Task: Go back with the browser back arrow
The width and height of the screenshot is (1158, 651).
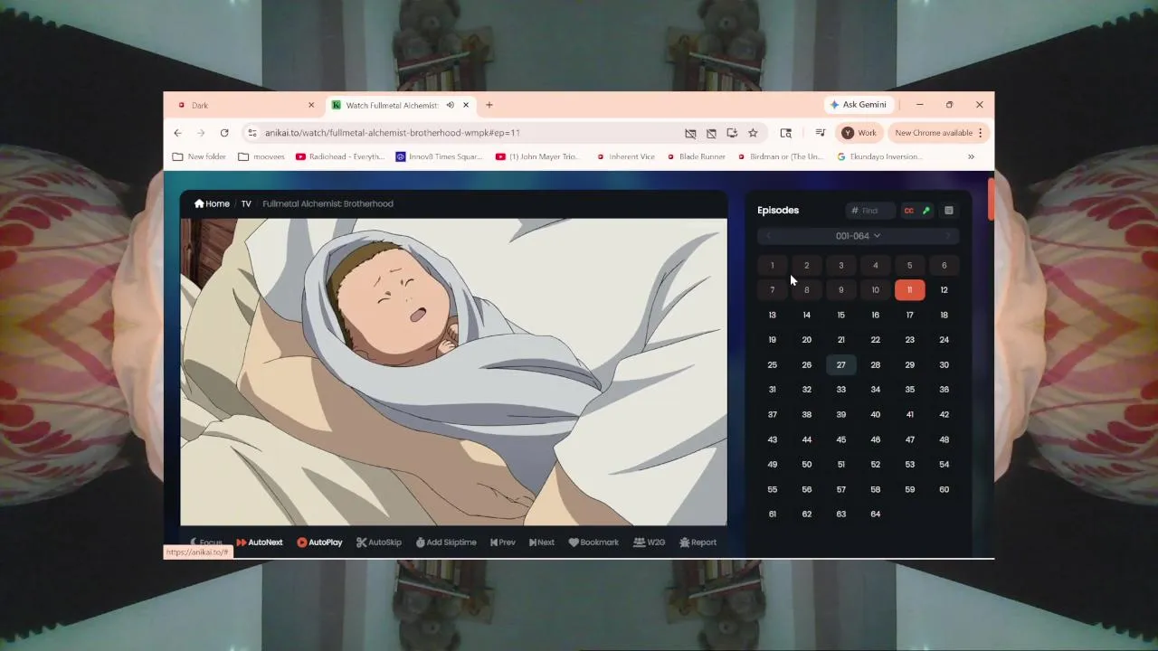Action: [178, 133]
